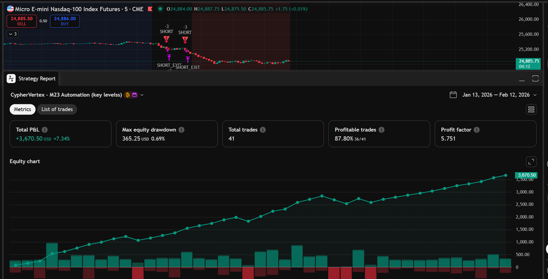548x279 pixels.
Task: Click the 1,500.00 equity axis label
Action: (524, 229)
